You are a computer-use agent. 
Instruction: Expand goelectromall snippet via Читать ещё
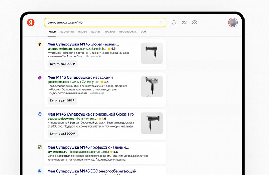click(x=97, y=93)
